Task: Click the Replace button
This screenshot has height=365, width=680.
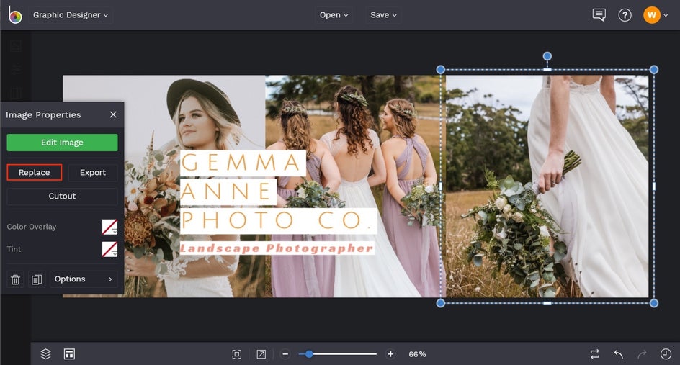Action: pyautogui.click(x=35, y=173)
